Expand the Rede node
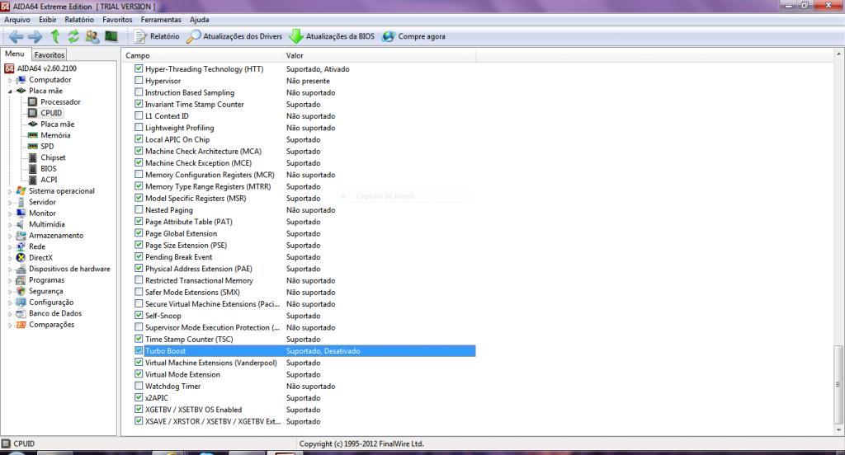Viewport: 845px width, 455px height. pyautogui.click(x=10, y=247)
